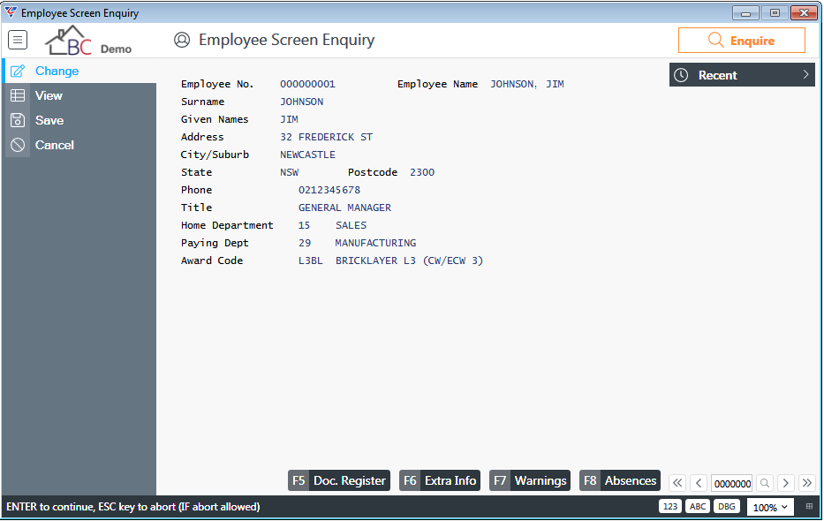Screen dimensions: 824x521
Task: Click Home Department code 15
Action: coord(305,225)
